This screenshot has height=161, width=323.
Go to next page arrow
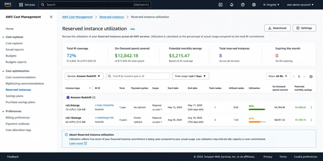(x=304, y=77)
